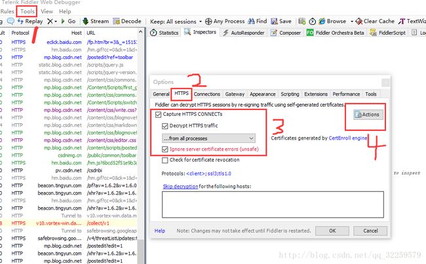Click the remove sessions X icon
The image size is (426, 264).
pyautogui.click(x=50, y=21)
